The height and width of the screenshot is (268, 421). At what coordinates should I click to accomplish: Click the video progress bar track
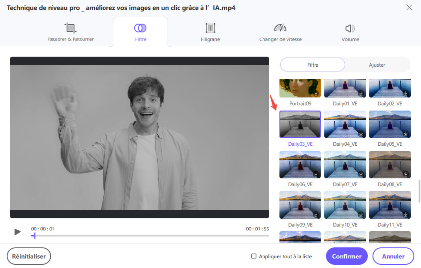pos(150,236)
